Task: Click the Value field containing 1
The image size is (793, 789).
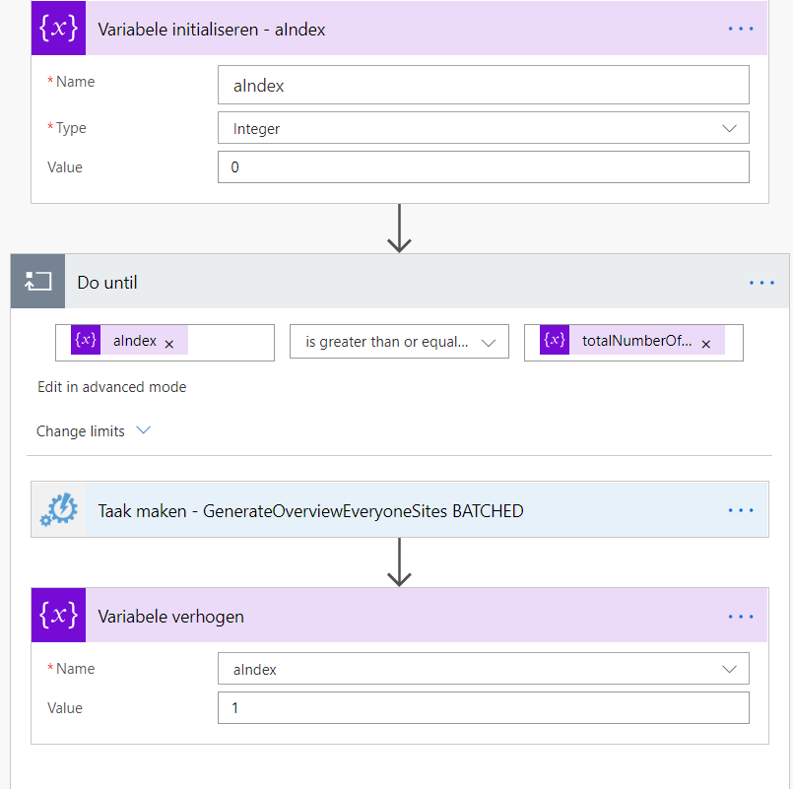Action: pos(484,707)
